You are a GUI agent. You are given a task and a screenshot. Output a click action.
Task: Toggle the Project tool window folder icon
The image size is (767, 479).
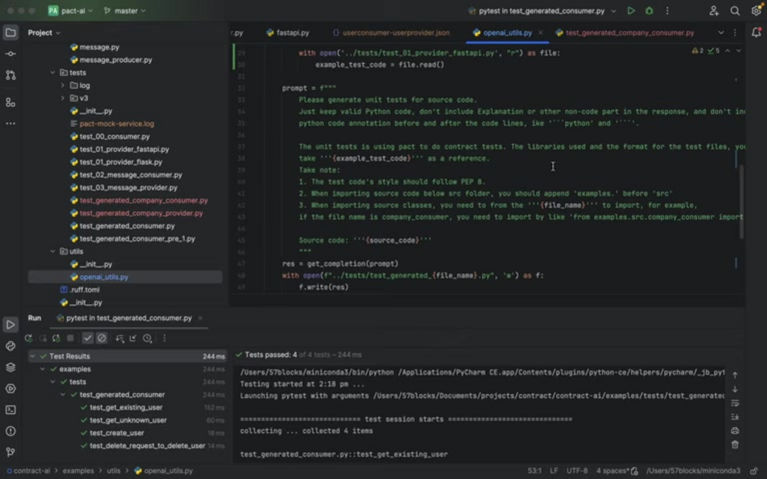11,33
